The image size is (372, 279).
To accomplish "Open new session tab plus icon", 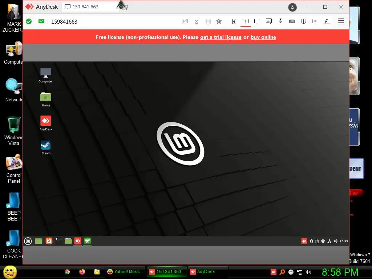I will tap(126, 7).
